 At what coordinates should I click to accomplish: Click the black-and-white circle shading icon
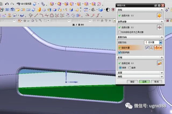[108, 10]
